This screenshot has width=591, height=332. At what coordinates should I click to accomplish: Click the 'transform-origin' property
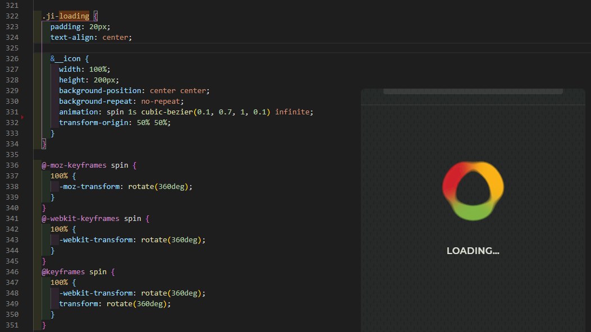(x=94, y=123)
